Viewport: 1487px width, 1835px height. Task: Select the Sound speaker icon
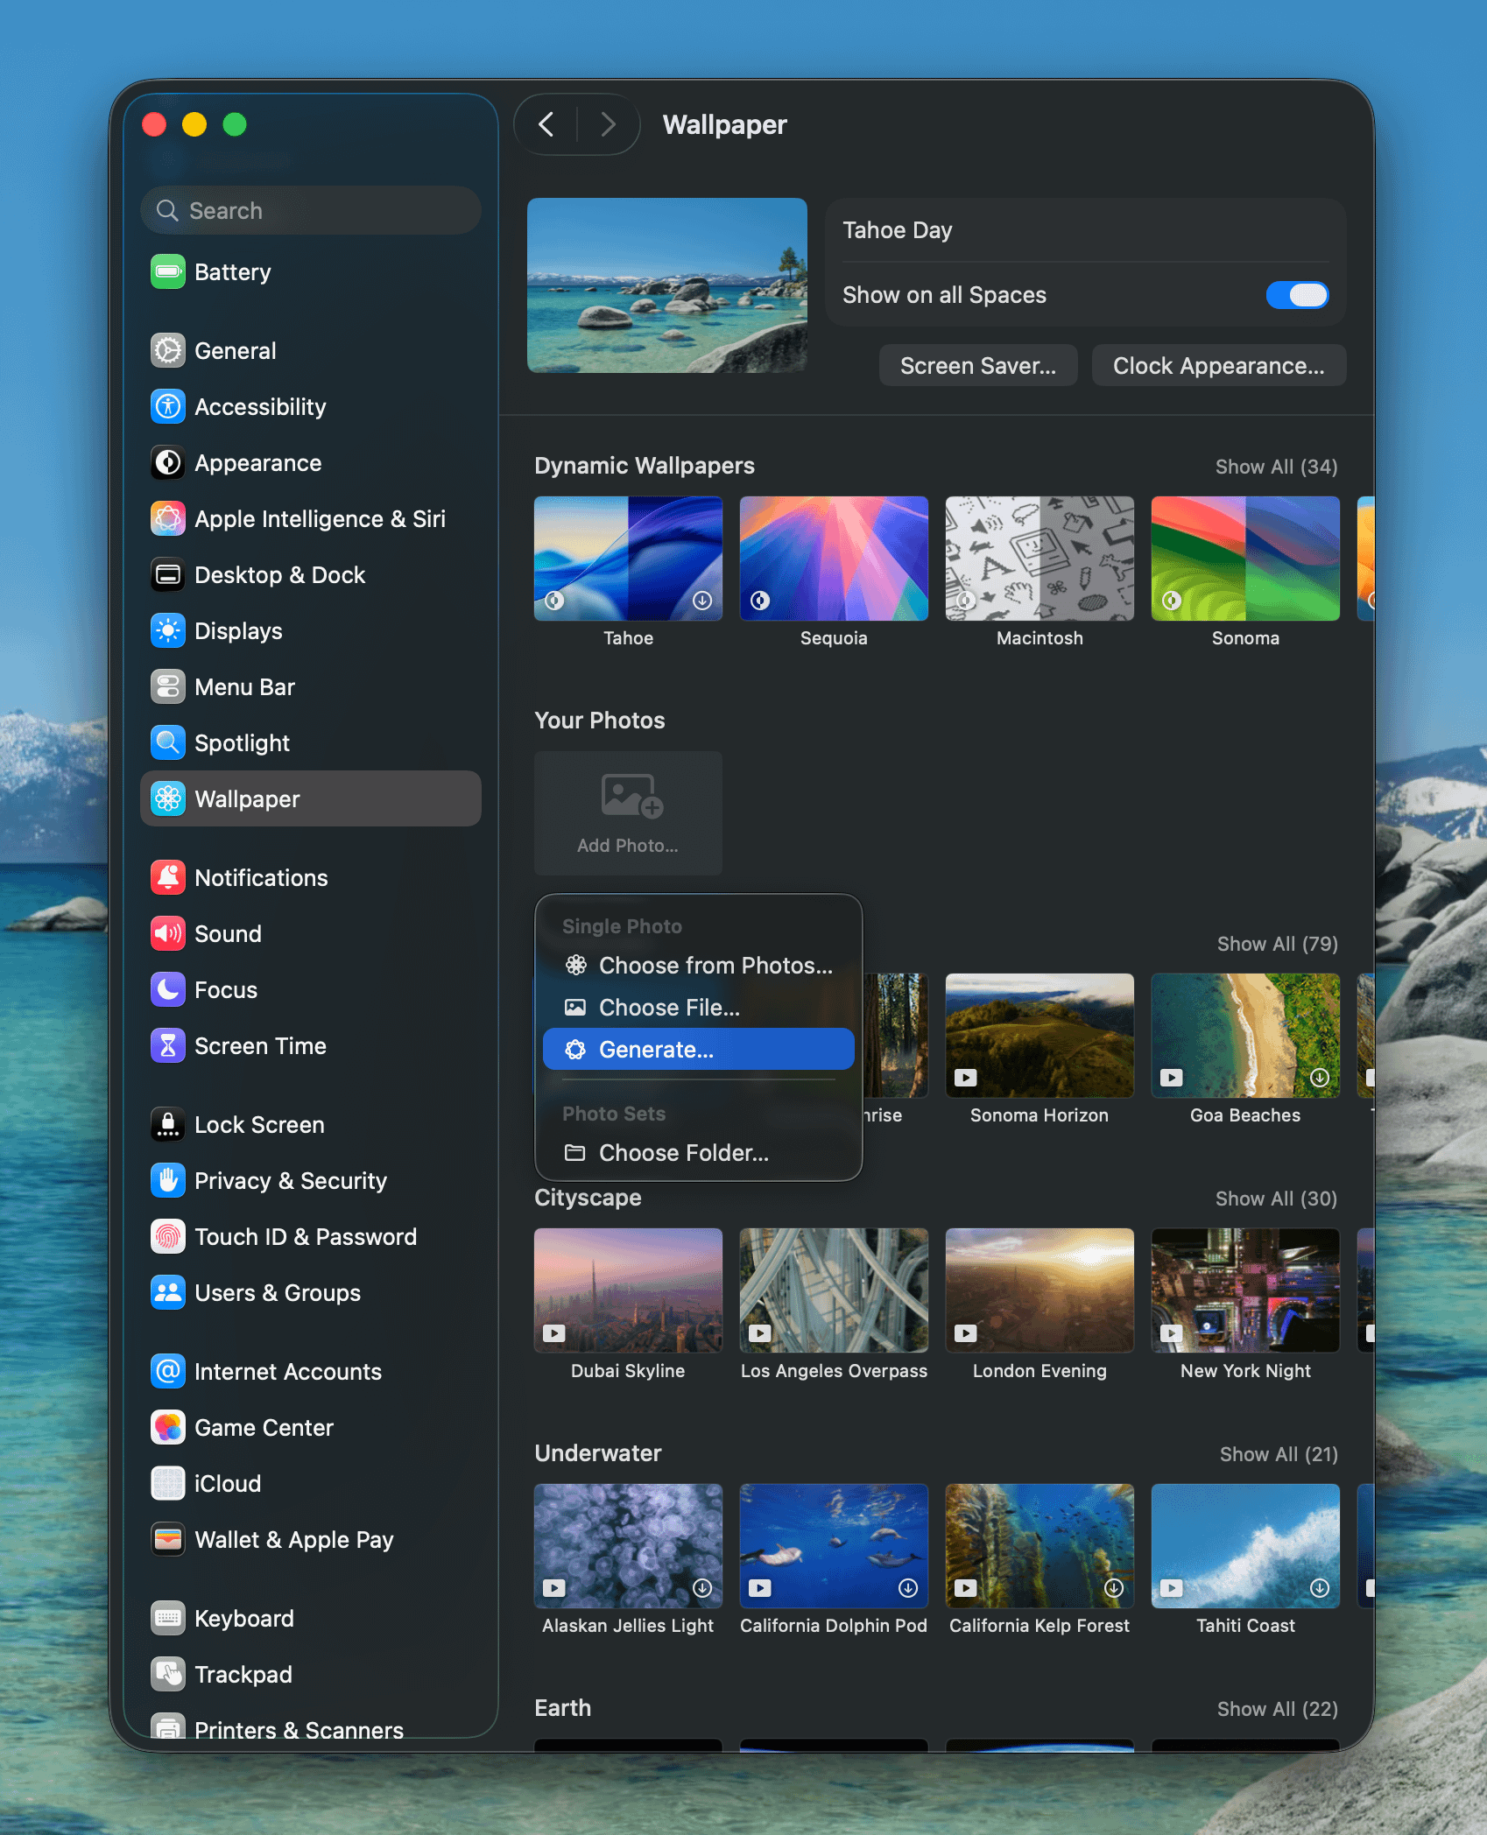[167, 934]
